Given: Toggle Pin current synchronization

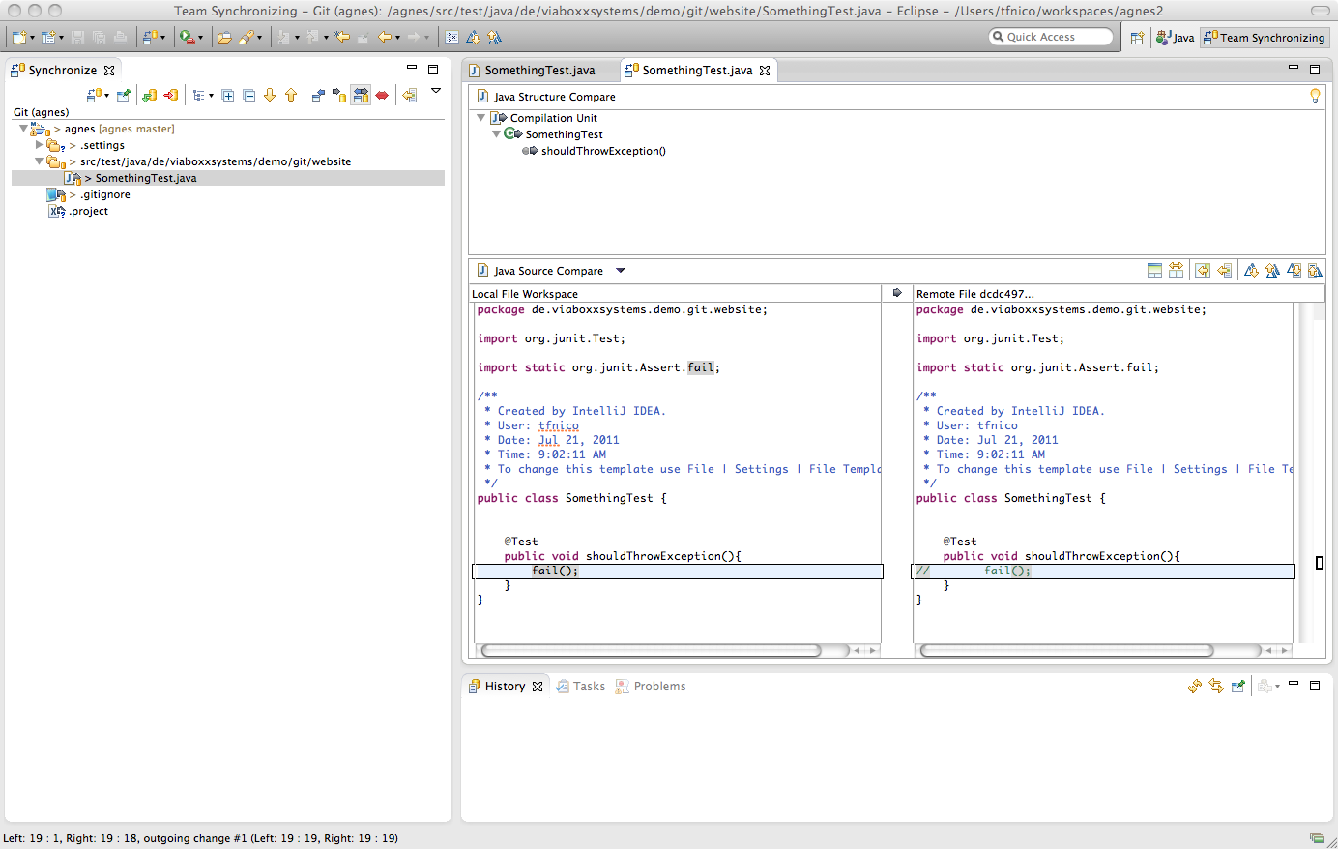Looking at the screenshot, I should [x=123, y=95].
